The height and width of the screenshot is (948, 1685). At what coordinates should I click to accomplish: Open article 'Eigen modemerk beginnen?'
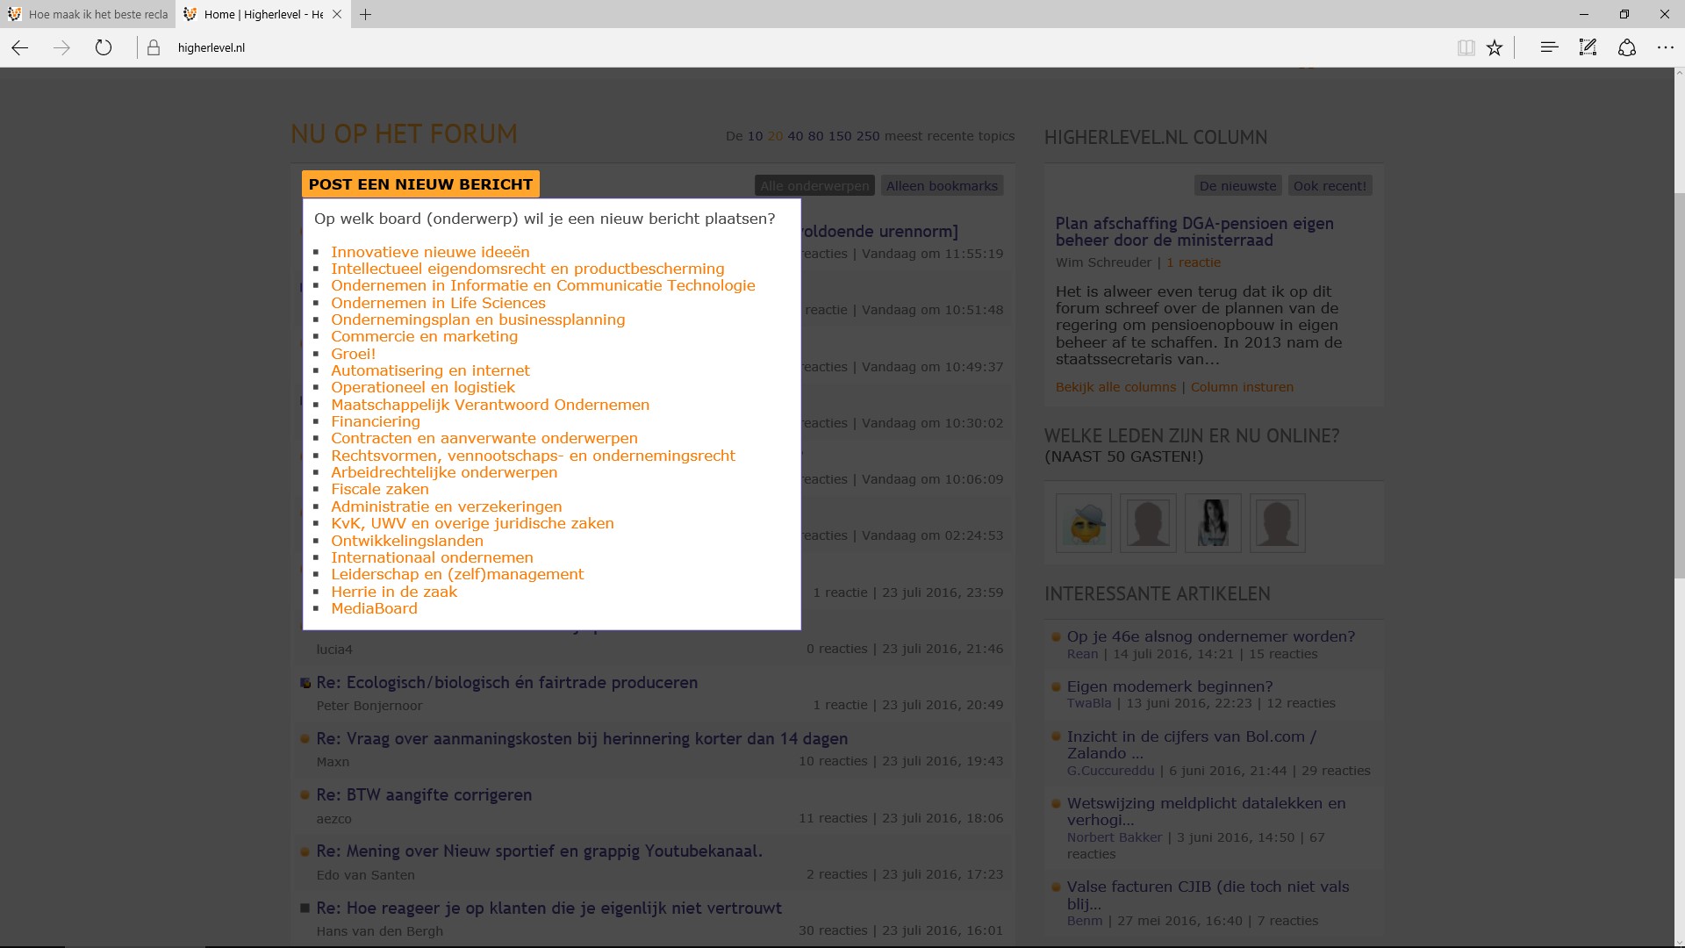[1169, 686]
